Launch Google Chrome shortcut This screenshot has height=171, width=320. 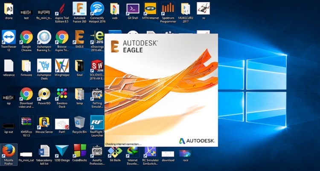[26, 37]
